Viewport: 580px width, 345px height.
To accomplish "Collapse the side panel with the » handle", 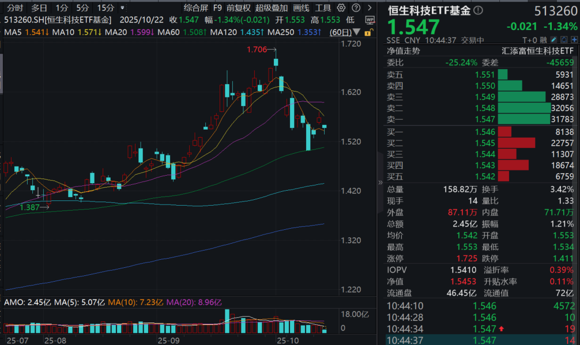I will point(380,183).
